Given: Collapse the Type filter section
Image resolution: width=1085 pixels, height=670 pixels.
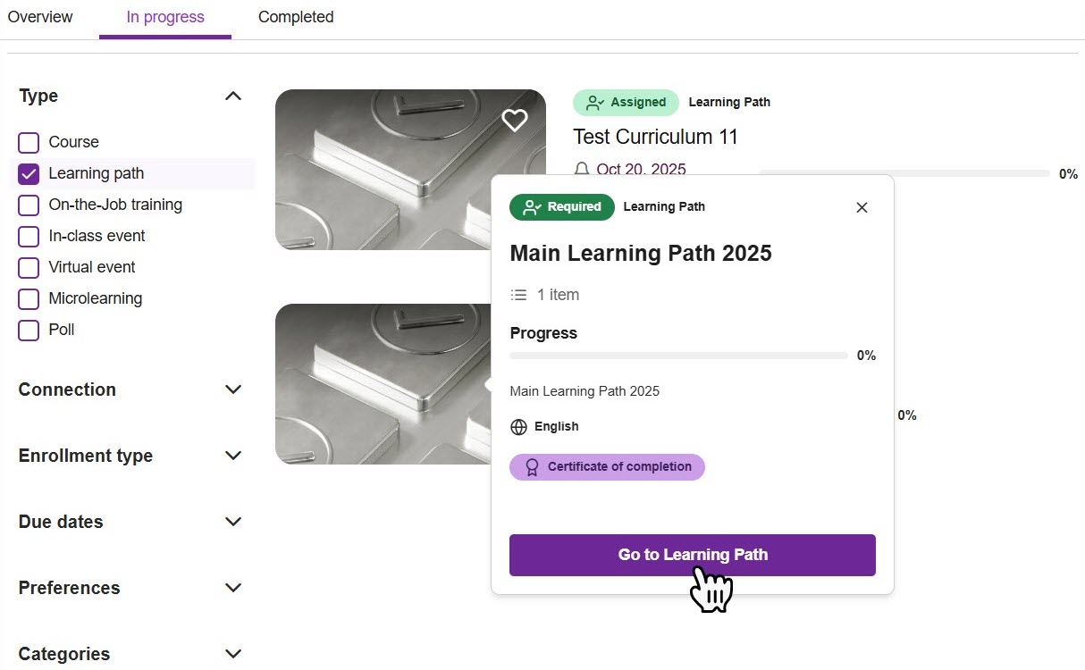Looking at the screenshot, I should 233,96.
